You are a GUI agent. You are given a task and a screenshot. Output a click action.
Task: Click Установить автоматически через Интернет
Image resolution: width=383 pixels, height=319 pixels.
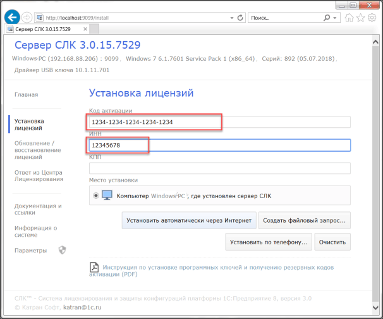coord(189,220)
